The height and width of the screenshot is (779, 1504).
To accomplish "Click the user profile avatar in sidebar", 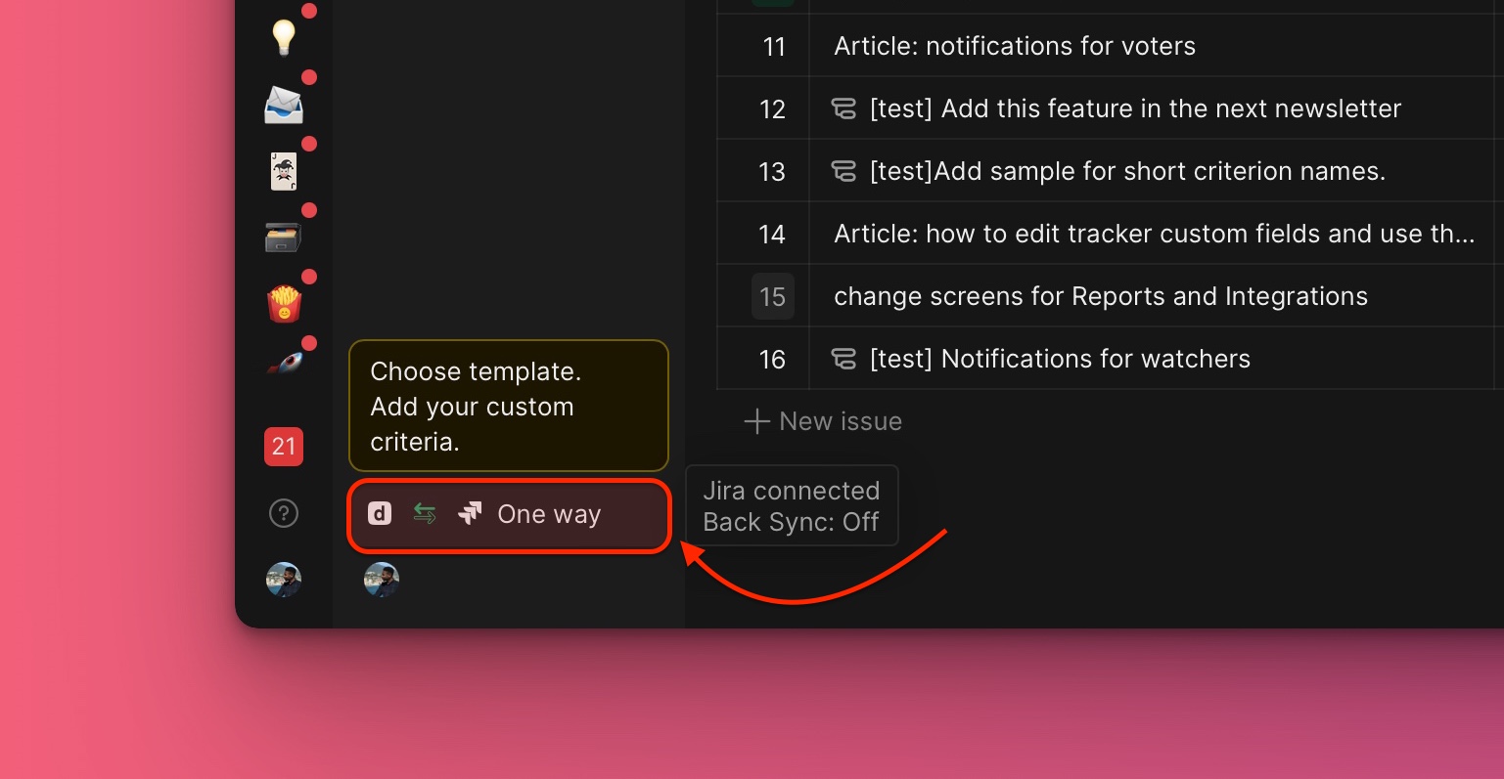I will [283, 580].
